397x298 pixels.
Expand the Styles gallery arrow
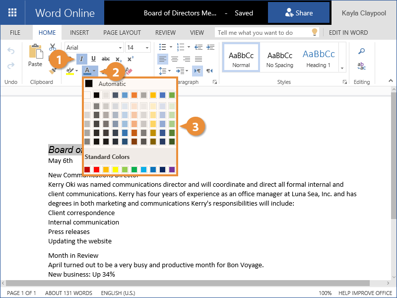coord(342,68)
